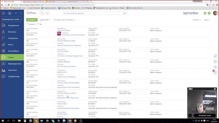Open the call panel icon on right edge
219x123 pixels.
[x=215, y=56]
